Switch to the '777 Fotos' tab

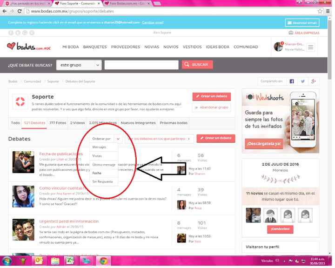pos(58,123)
